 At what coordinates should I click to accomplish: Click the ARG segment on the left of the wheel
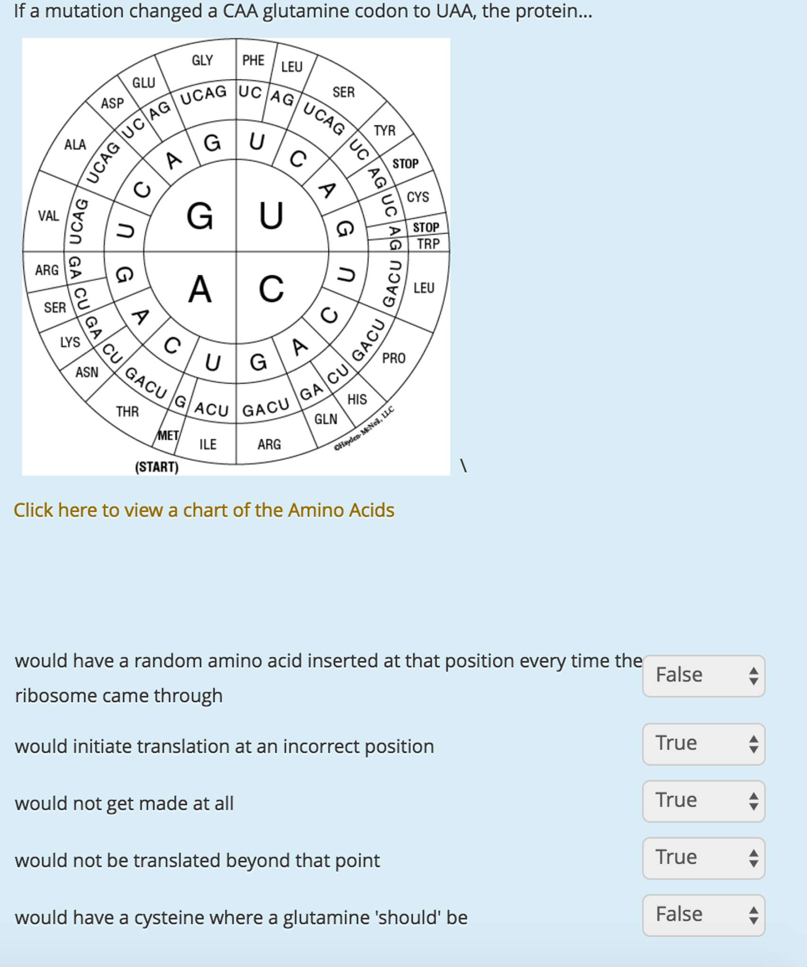pyautogui.click(x=47, y=270)
